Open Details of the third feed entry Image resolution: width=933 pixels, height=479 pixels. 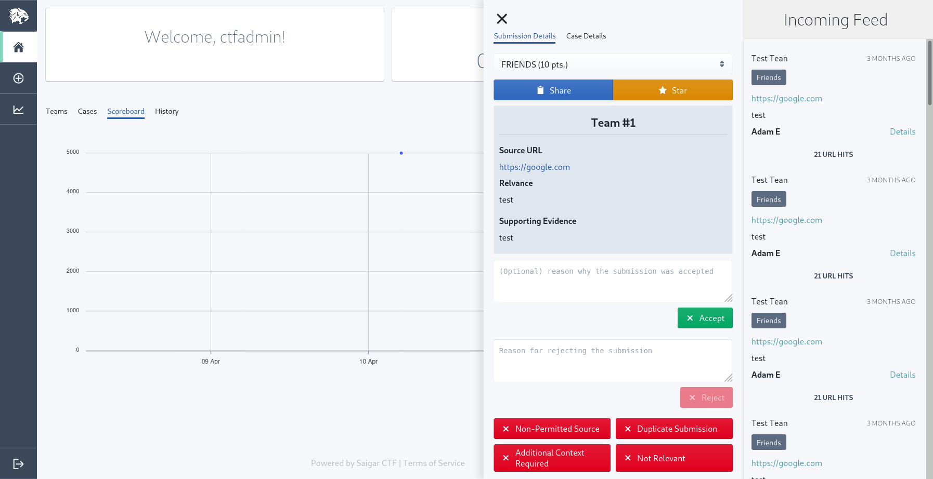tap(902, 375)
